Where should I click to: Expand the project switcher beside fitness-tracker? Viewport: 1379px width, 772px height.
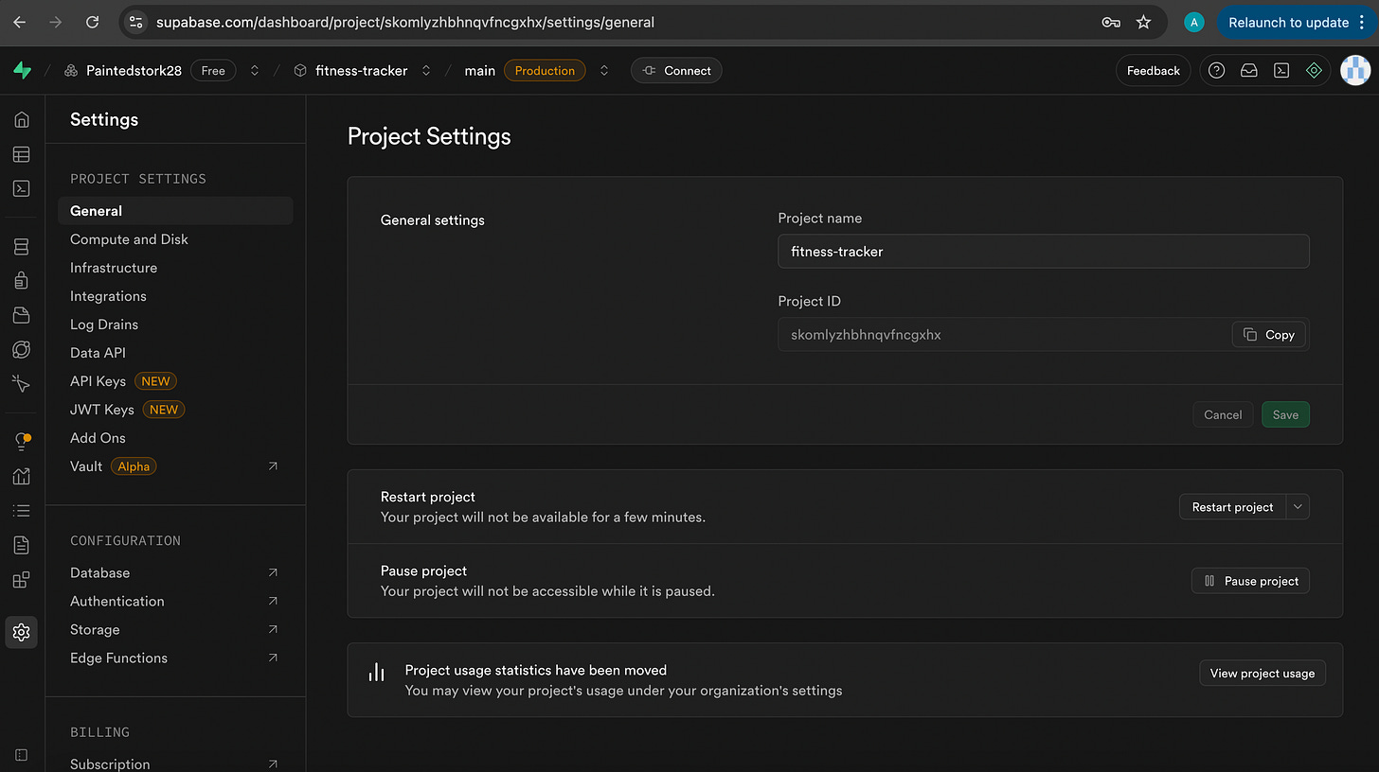click(x=426, y=71)
